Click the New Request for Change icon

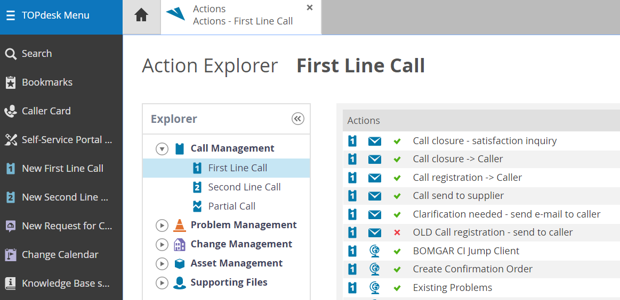pos(11,226)
